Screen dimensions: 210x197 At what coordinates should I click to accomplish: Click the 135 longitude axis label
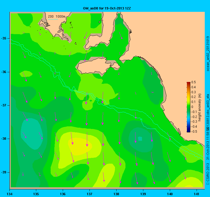pyautogui.click(x=36, y=194)
